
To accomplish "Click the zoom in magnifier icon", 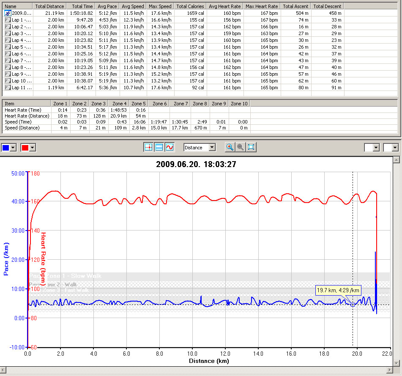I will point(230,147).
